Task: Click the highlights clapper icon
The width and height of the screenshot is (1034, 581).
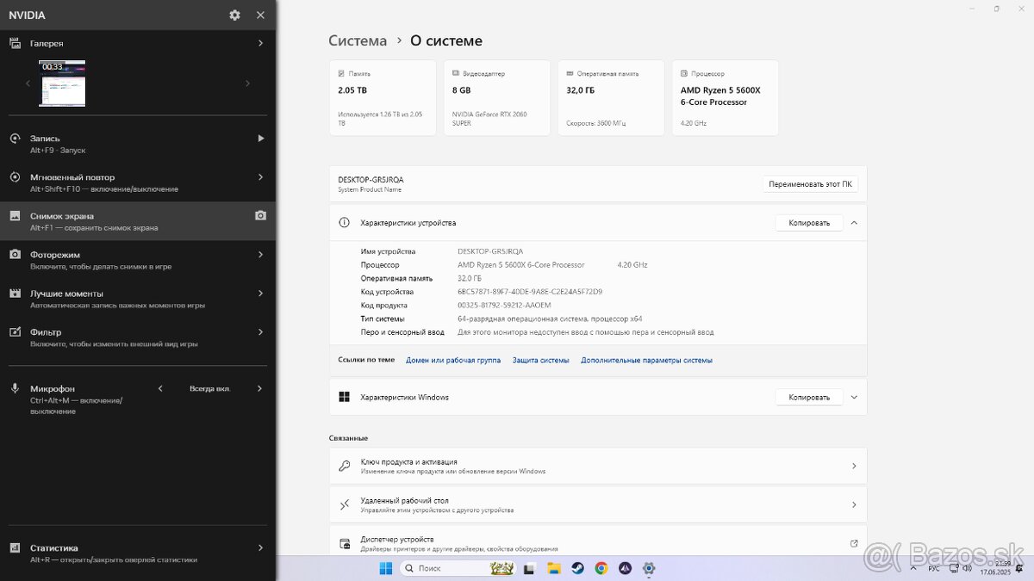Action: tap(15, 294)
